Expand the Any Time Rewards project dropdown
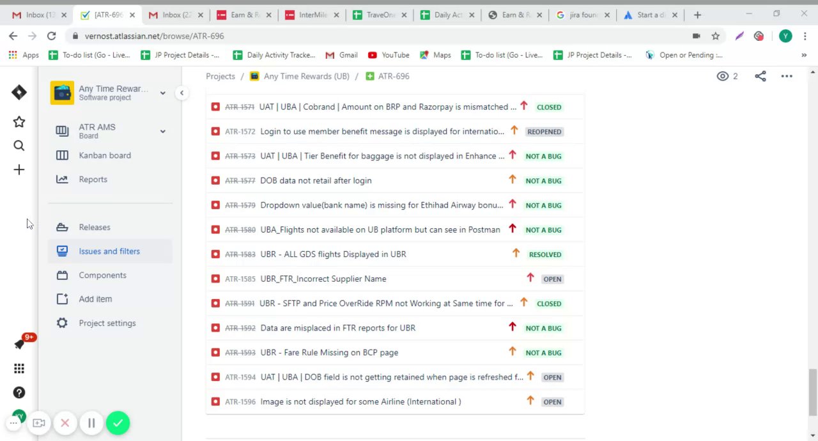 [162, 93]
